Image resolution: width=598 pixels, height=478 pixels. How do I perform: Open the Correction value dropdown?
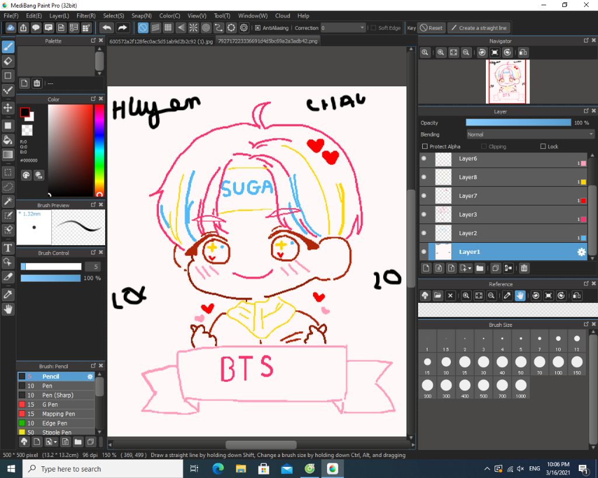(x=343, y=28)
